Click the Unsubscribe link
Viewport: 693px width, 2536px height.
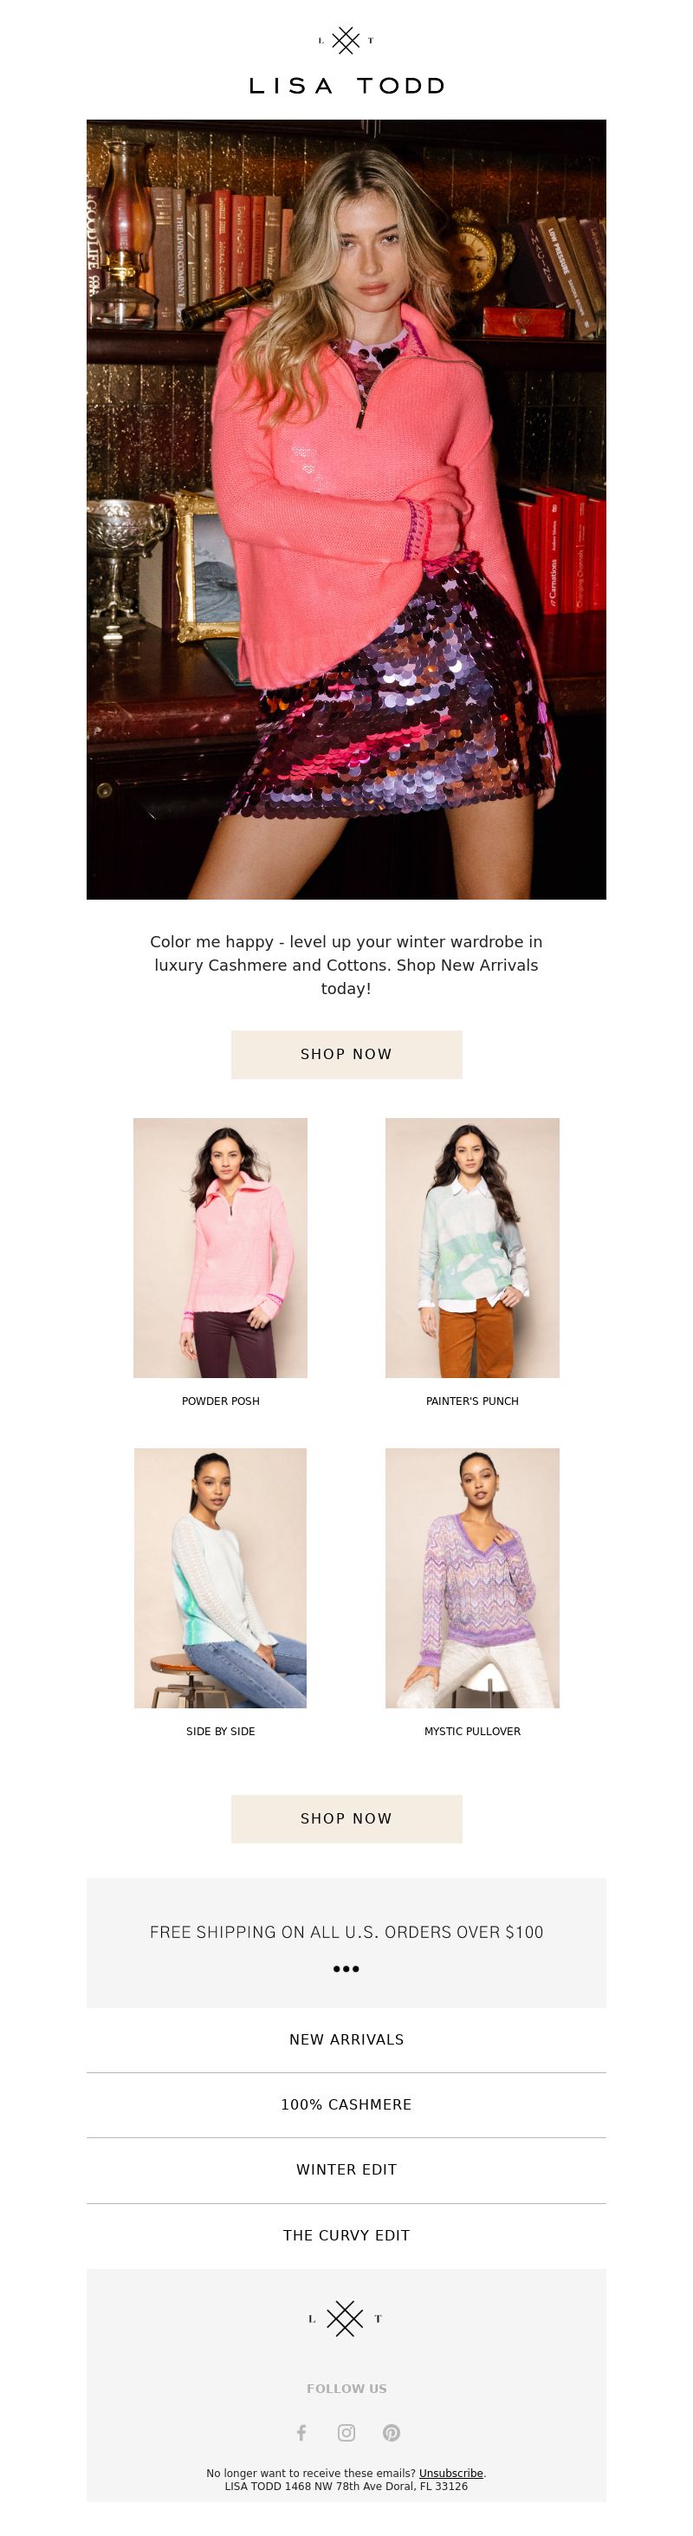[x=450, y=2473]
